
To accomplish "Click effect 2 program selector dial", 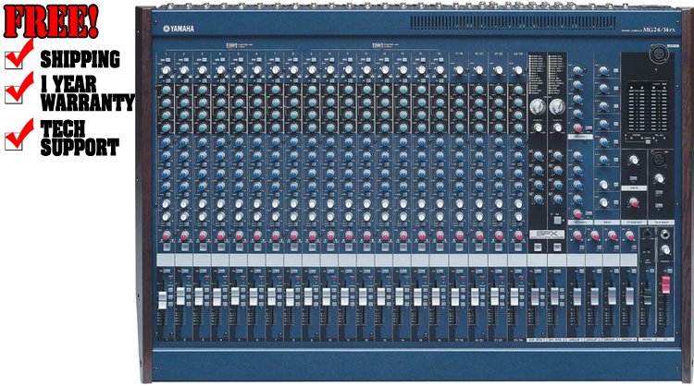I will pos(557,106).
